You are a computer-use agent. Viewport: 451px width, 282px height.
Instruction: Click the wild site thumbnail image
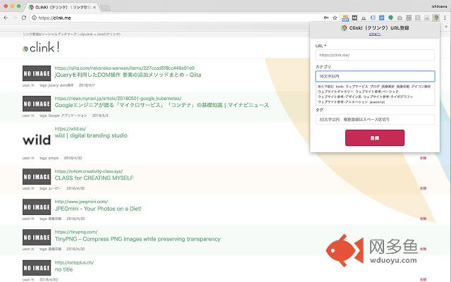coord(37,140)
